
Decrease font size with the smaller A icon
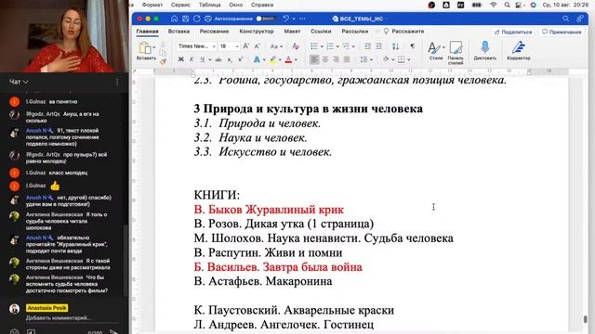pos(257,46)
